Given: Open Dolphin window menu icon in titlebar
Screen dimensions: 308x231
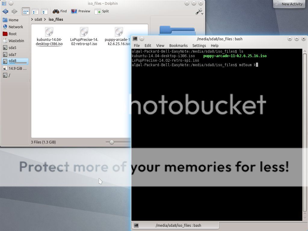Looking at the screenshot, I should 4,3.
